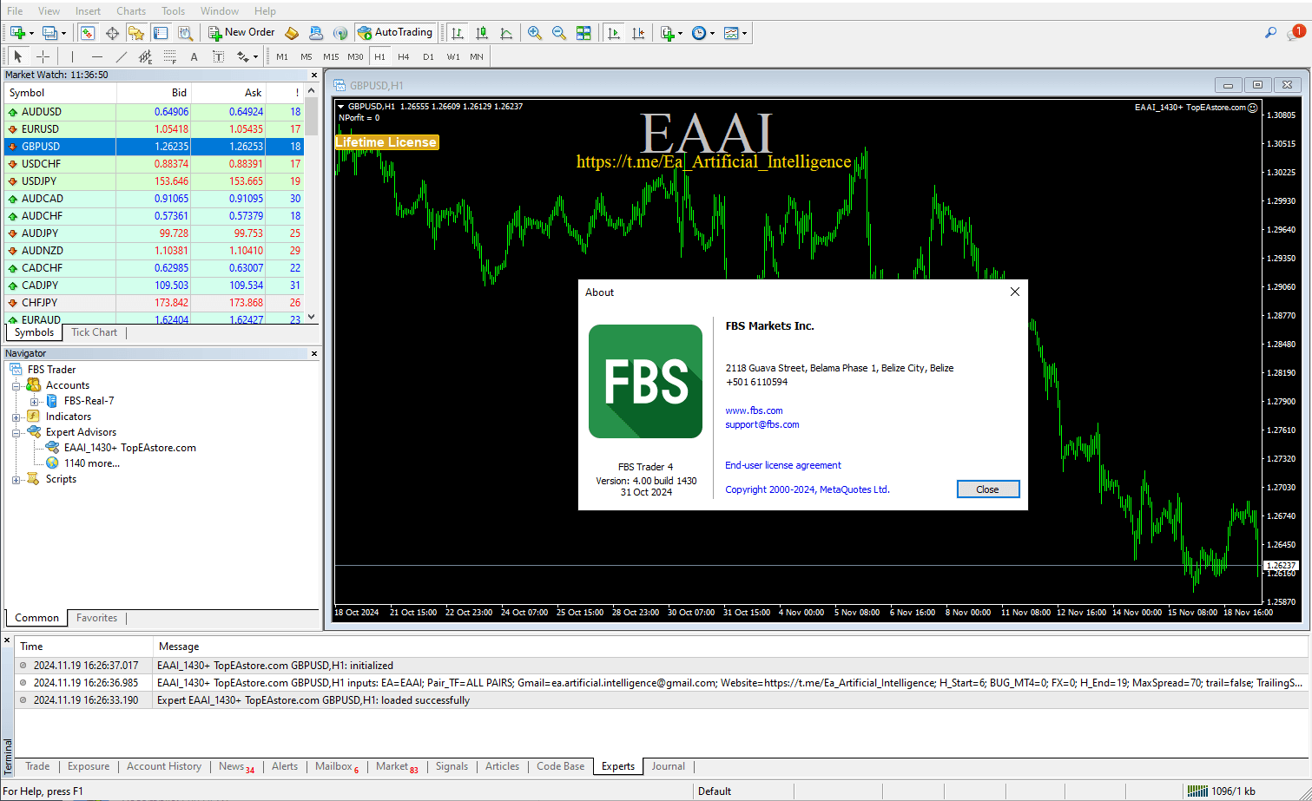Click Close in the About dialog
This screenshot has height=801, width=1312.
[x=987, y=489]
